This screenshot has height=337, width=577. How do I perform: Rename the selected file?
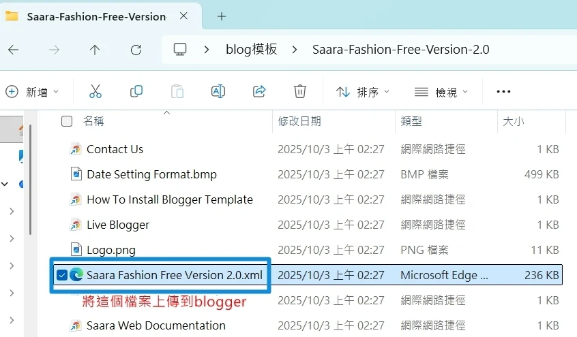pos(218,91)
